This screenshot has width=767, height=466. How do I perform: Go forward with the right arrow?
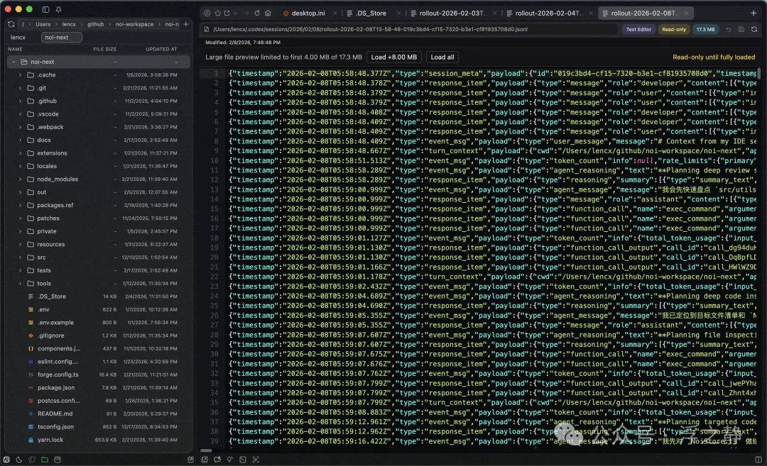[246, 13]
